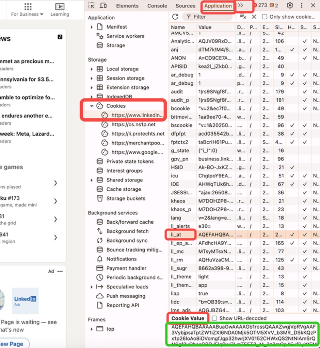Click the Background sync icon
The height and width of the screenshot is (348, 320).
coord(100,240)
